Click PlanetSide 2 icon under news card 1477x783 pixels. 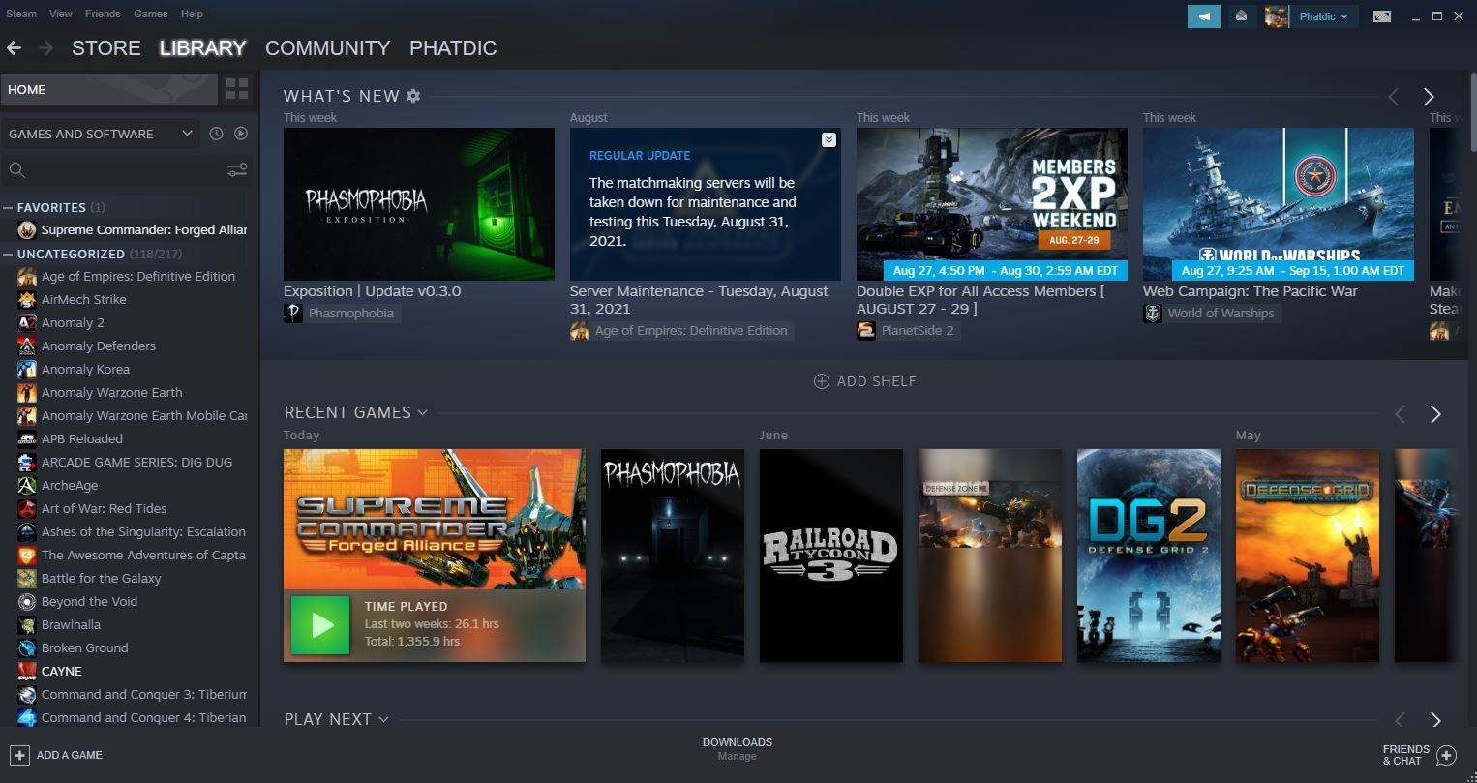click(x=866, y=330)
